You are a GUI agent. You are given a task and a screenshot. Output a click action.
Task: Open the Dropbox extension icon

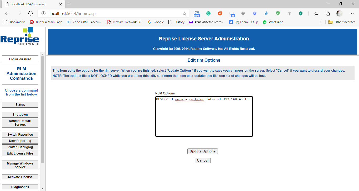243,13
